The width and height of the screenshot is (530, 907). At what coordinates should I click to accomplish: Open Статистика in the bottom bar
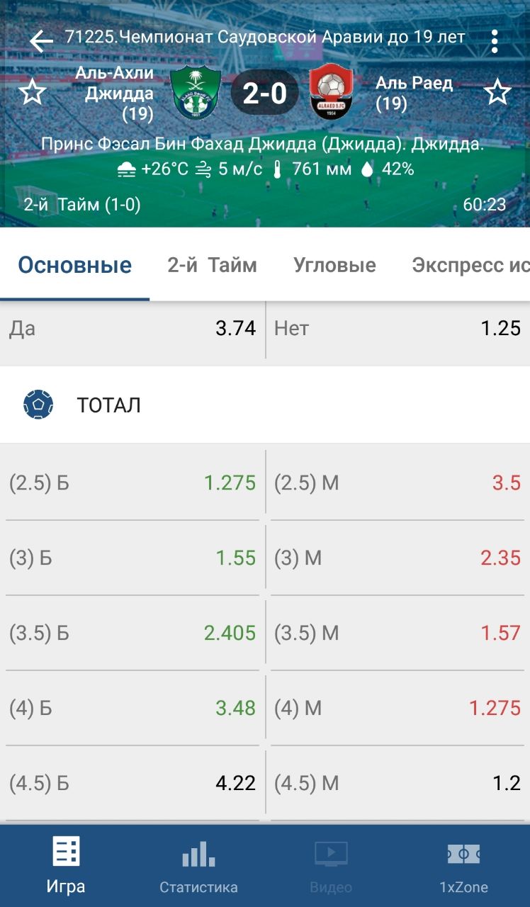(198, 866)
